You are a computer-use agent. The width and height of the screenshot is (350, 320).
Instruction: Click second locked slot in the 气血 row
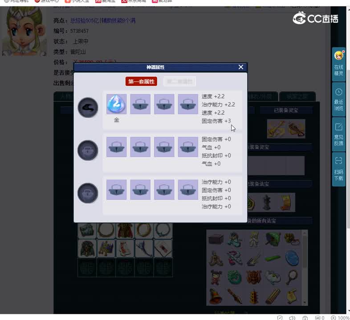coord(140,147)
